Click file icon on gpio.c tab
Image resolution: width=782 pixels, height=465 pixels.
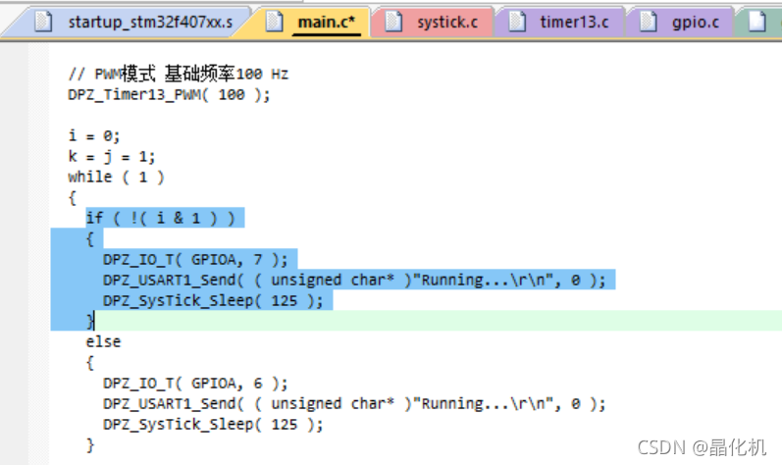pos(649,22)
